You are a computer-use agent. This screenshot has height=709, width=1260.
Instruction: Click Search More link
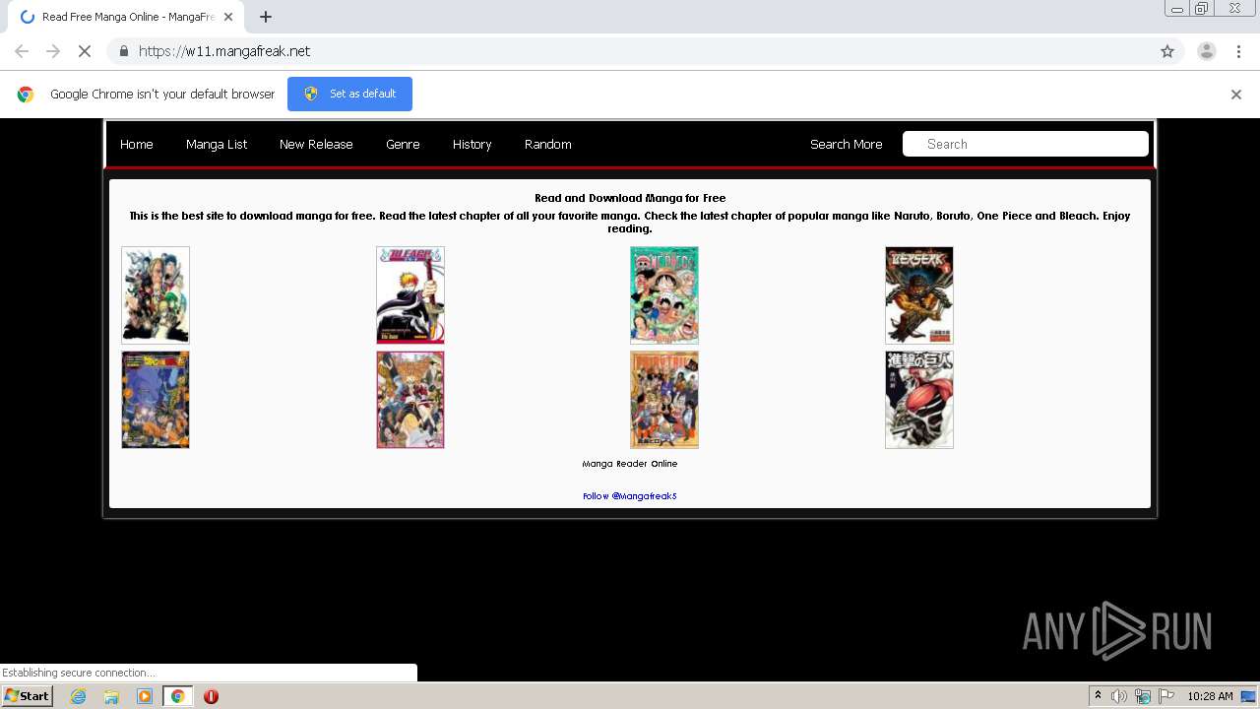(847, 144)
